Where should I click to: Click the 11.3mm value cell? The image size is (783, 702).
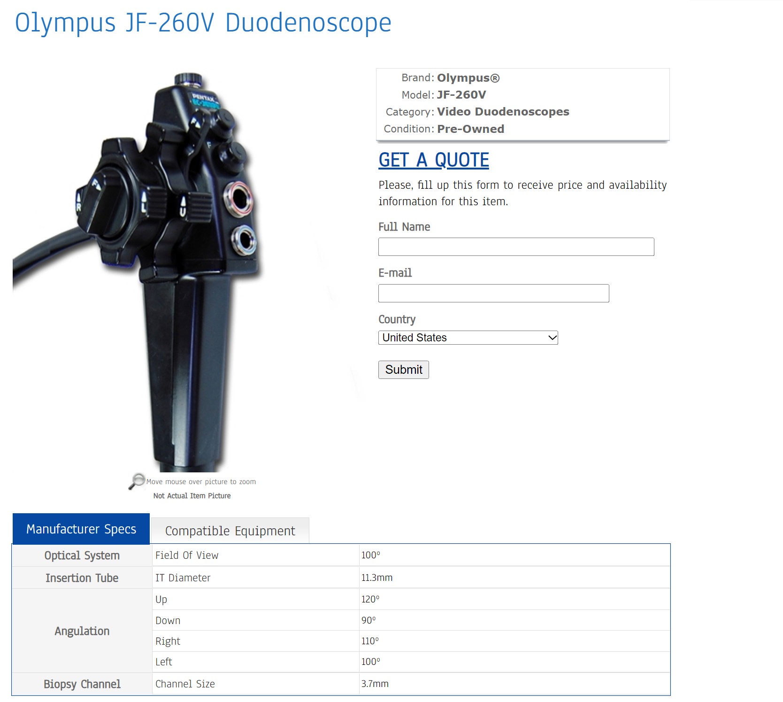pos(514,578)
